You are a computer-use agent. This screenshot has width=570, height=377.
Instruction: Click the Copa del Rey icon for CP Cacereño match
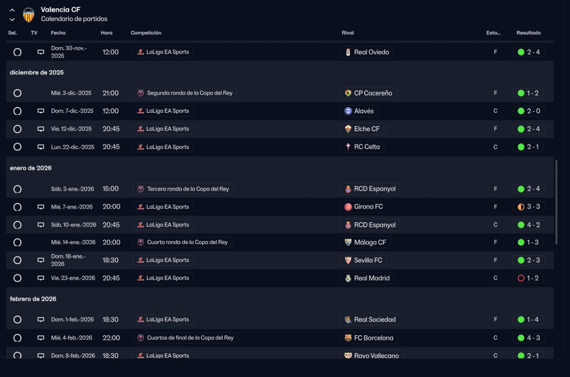point(141,93)
